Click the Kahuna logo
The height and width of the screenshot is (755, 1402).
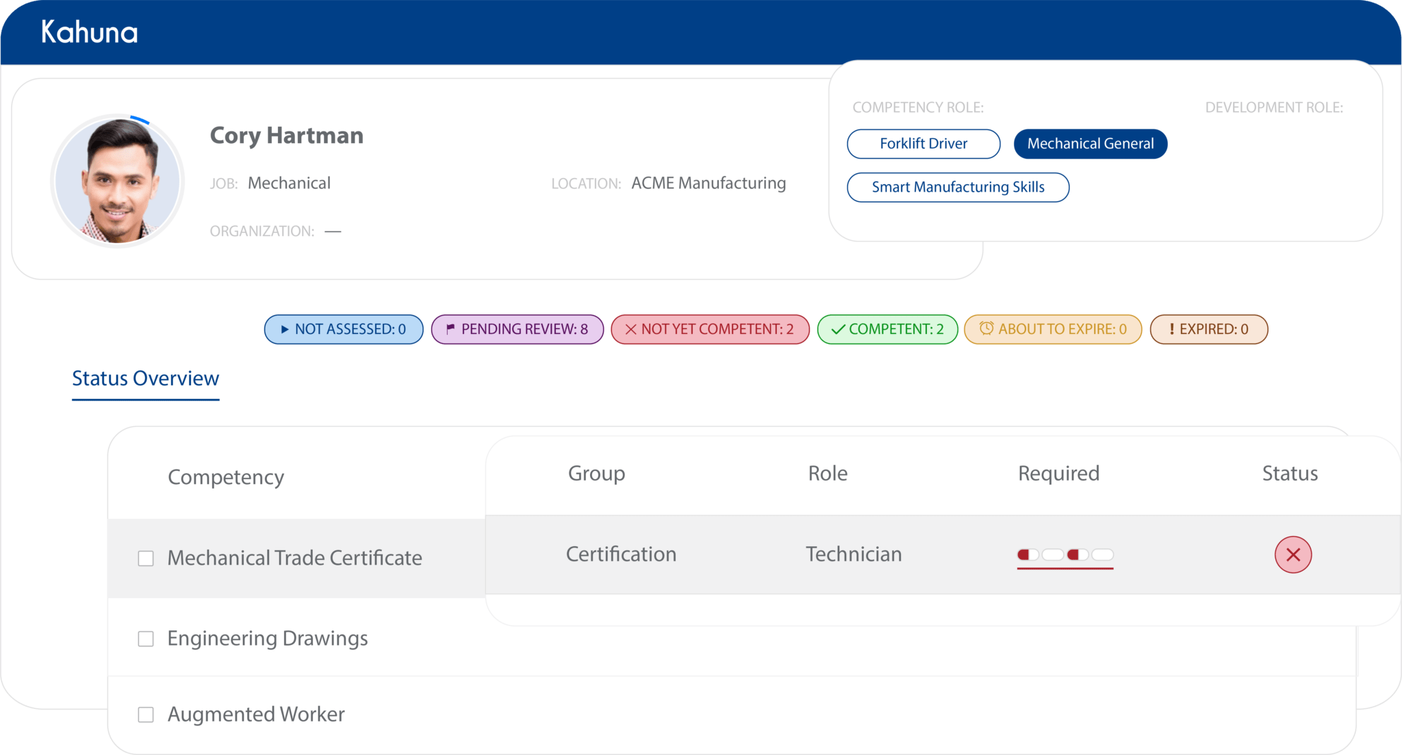coord(89,32)
